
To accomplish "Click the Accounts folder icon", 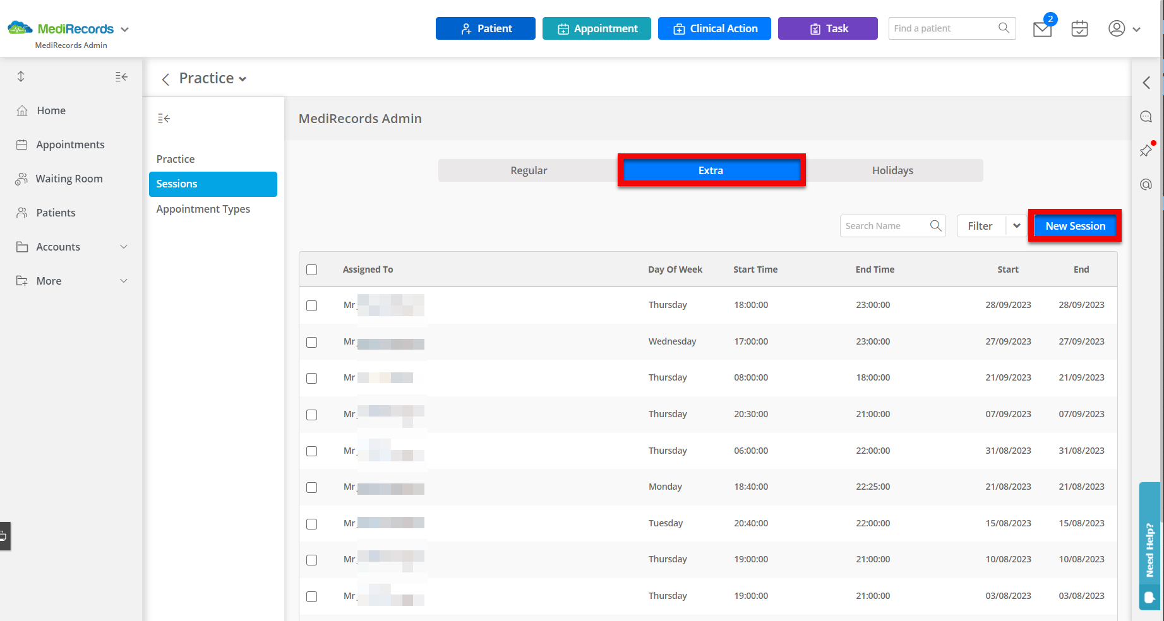I will 22,247.
